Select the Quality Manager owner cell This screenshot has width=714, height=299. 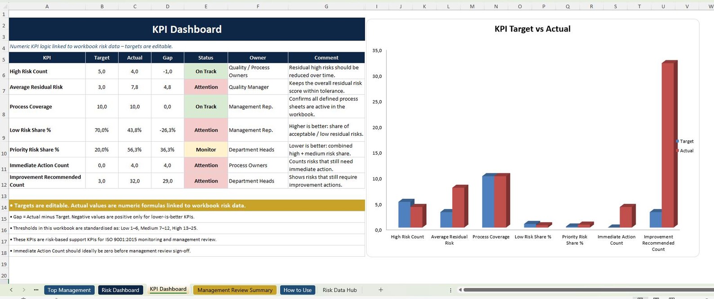(x=258, y=87)
